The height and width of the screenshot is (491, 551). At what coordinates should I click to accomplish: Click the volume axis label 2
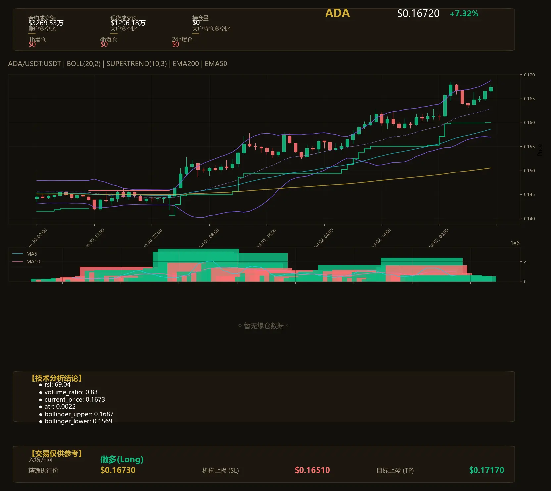click(525, 261)
